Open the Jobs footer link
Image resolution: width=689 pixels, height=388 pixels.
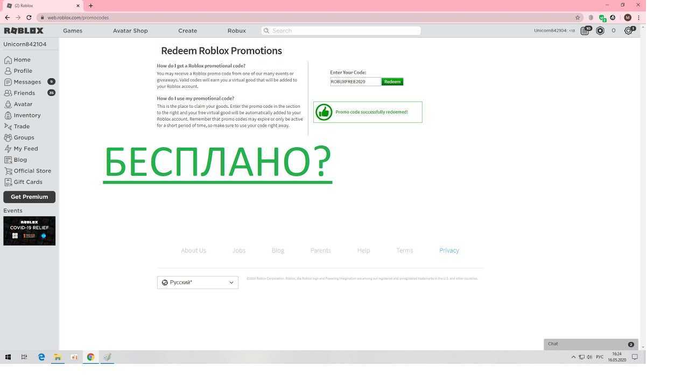(239, 251)
